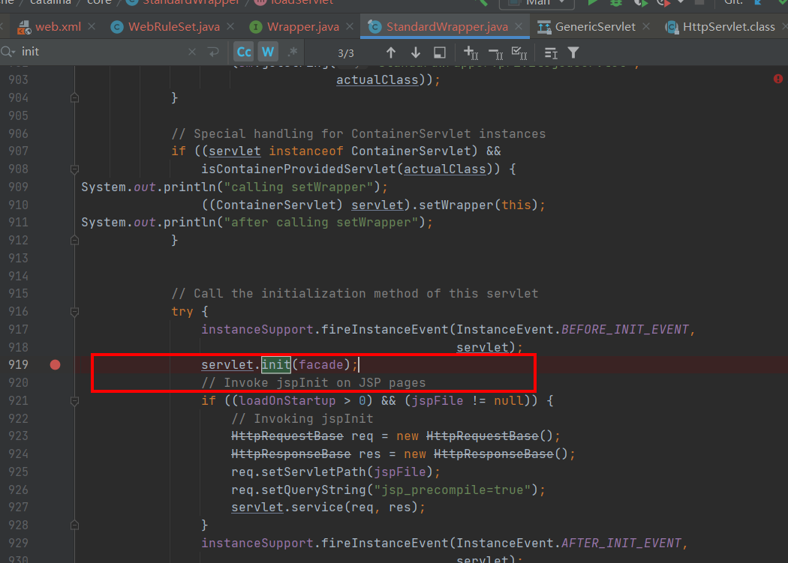Click 'isContainerProvidedServlet' on line 908
Image resolution: width=788 pixels, height=563 pixels.
click(x=299, y=169)
